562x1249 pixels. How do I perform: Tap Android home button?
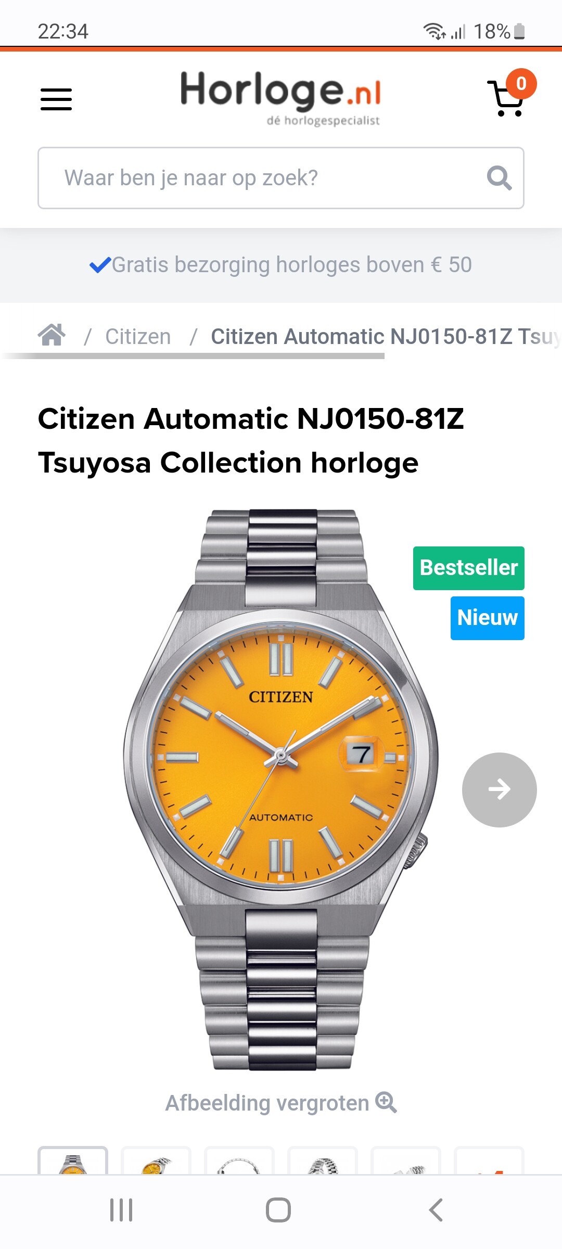click(x=278, y=1210)
